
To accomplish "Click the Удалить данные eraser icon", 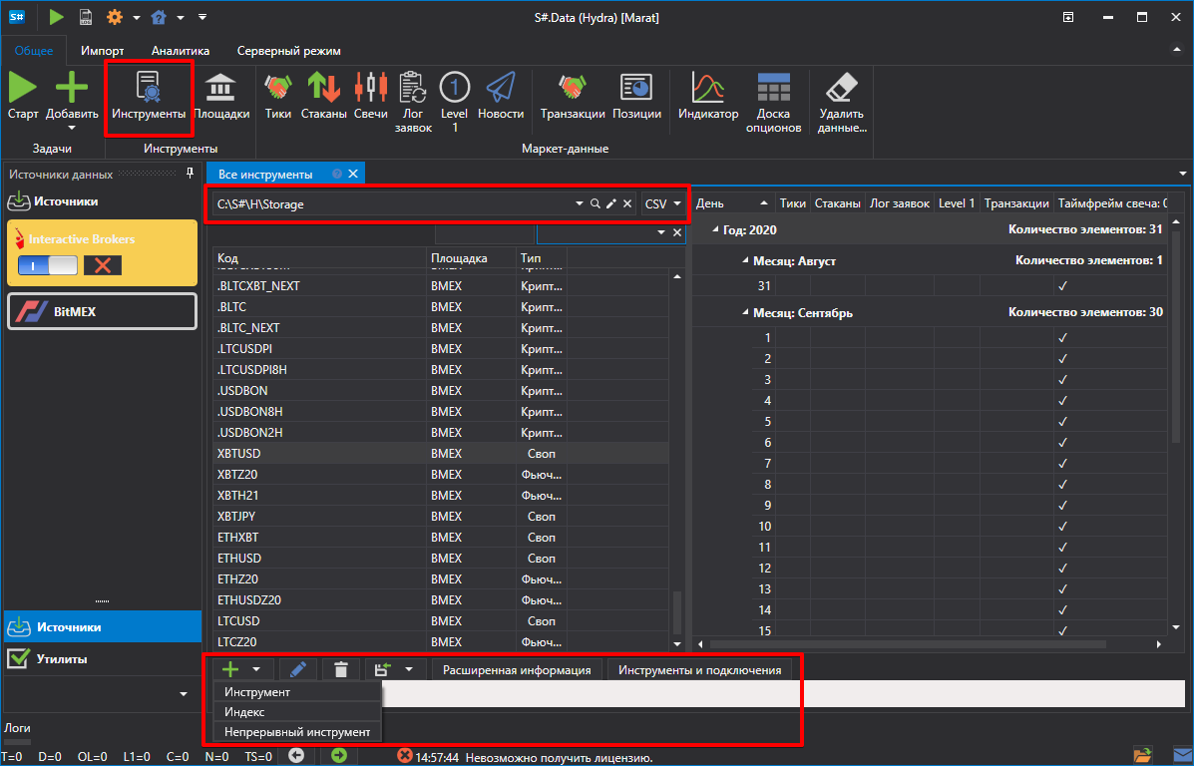I will (x=842, y=102).
